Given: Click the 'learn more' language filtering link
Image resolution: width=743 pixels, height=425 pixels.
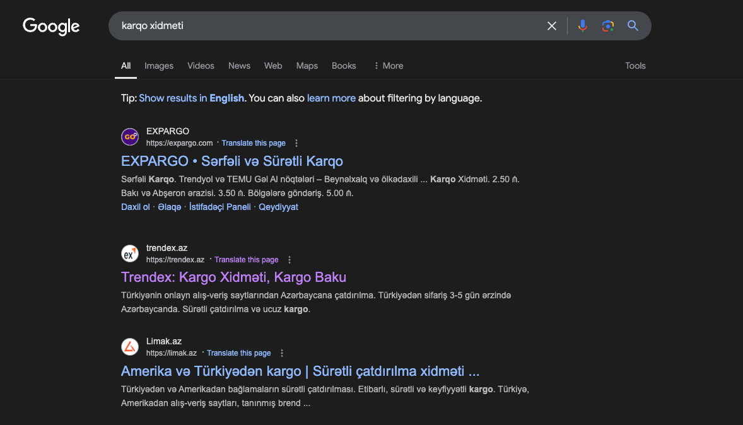Looking at the screenshot, I should (x=331, y=98).
